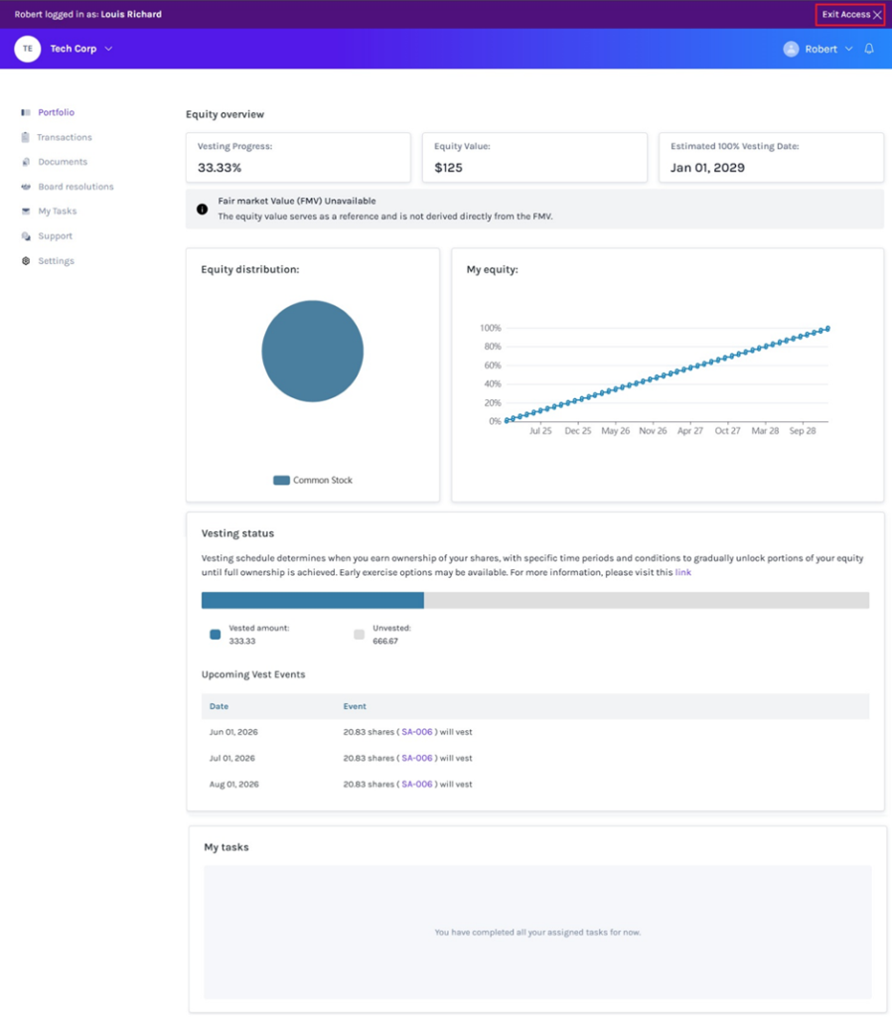Exit Access as Louis Richard
Viewport: 892px width, 1017px height.
point(850,14)
